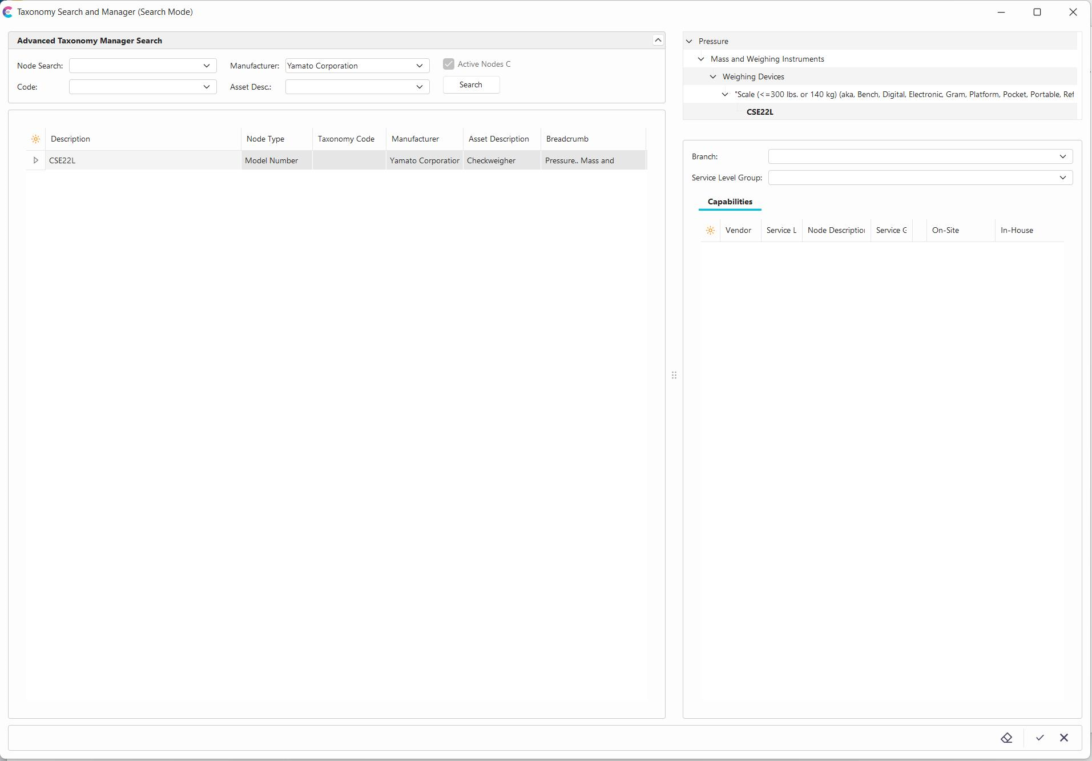Collapse Mass and Weighing Instruments node
1092x761 pixels.
click(701, 59)
